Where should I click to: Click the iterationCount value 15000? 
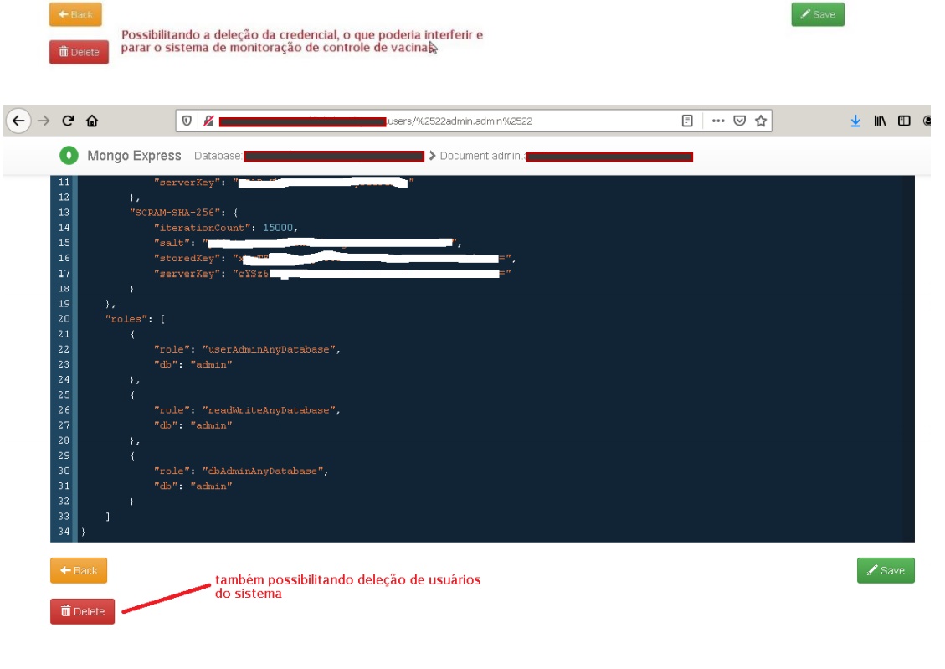pyautogui.click(x=278, y=227)
